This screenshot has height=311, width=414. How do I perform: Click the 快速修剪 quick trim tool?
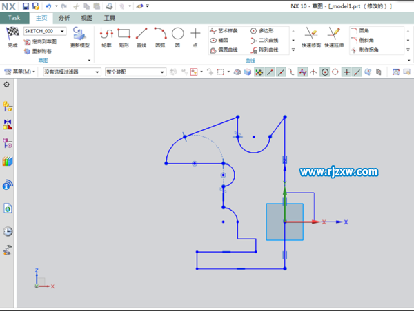[311, 36]
